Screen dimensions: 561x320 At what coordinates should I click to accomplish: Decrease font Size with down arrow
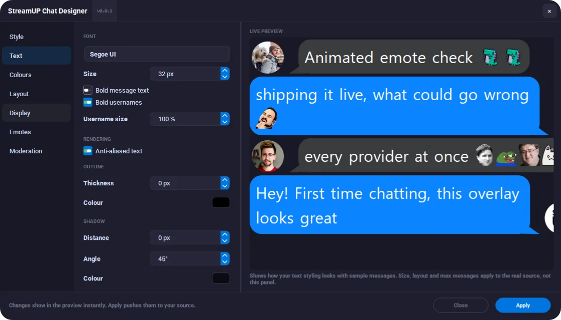pos(225,77)
